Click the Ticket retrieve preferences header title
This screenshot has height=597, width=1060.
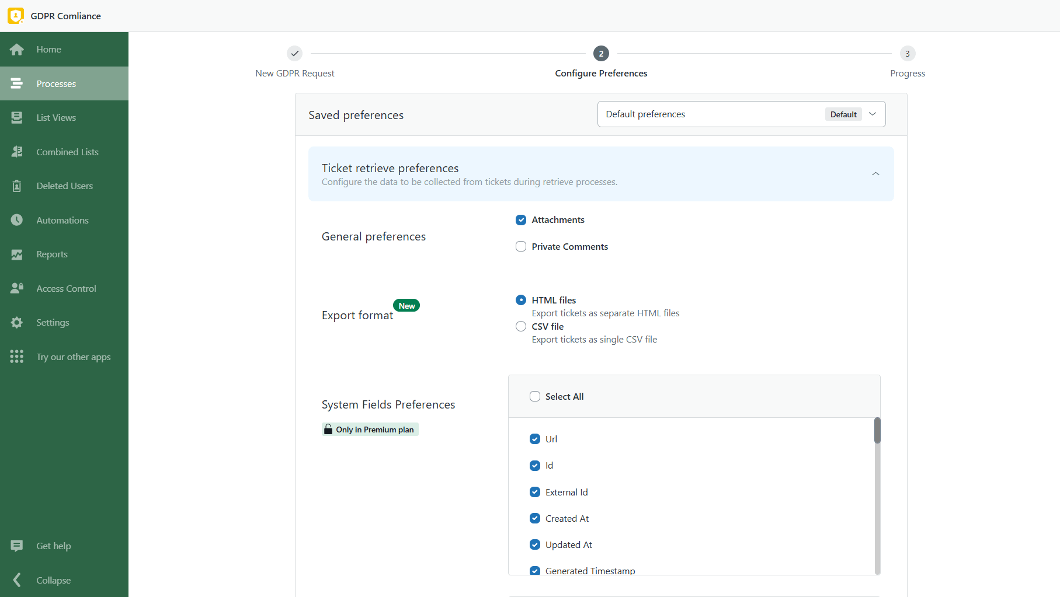(x=390, y=168)
